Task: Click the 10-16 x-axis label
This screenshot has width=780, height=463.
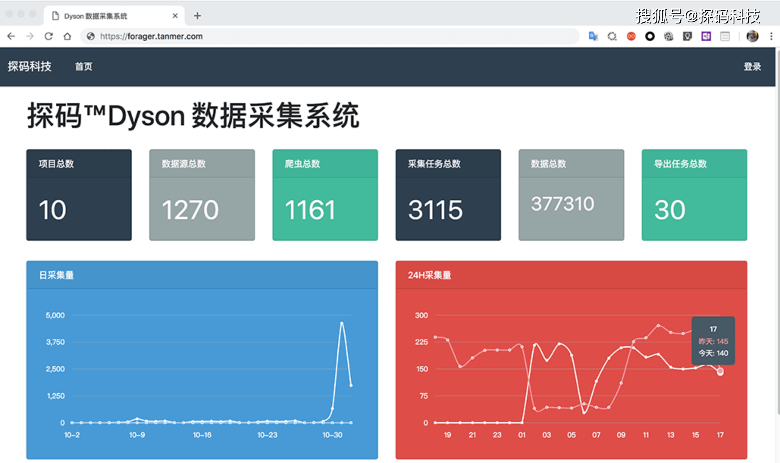Action: pos(202,435)
